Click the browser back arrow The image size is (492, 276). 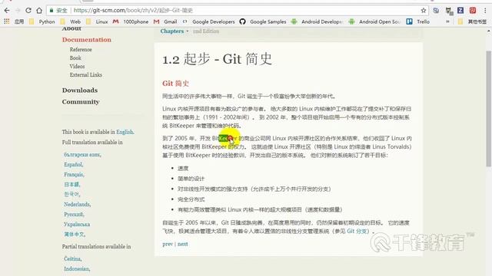(x=7, y=10)
